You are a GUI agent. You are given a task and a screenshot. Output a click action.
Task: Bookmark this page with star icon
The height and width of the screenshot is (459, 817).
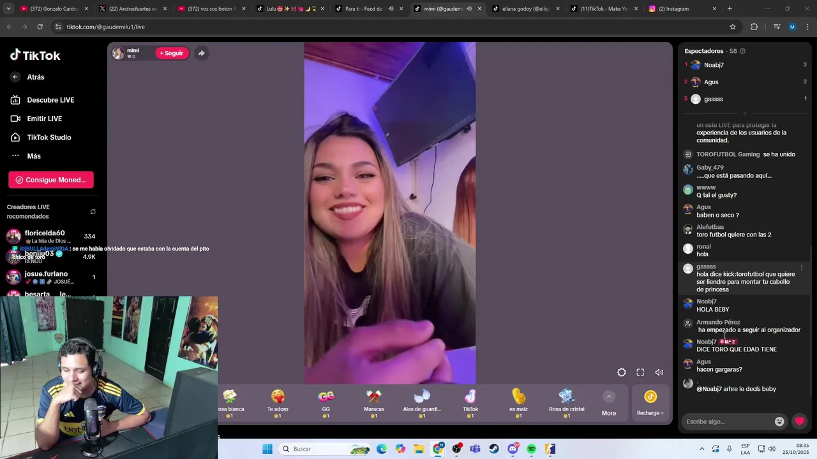[x=733, y=27]
